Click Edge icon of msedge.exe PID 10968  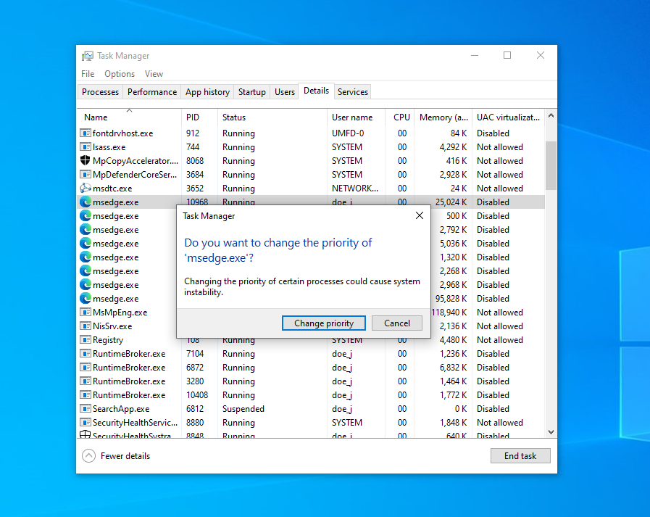(x=86, y=202)
